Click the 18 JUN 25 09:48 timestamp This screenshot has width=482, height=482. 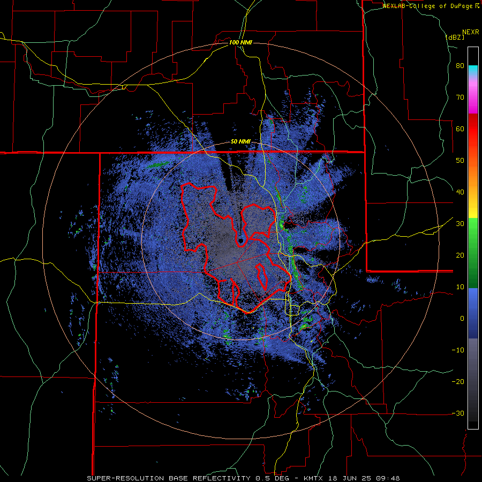[364, 478]
